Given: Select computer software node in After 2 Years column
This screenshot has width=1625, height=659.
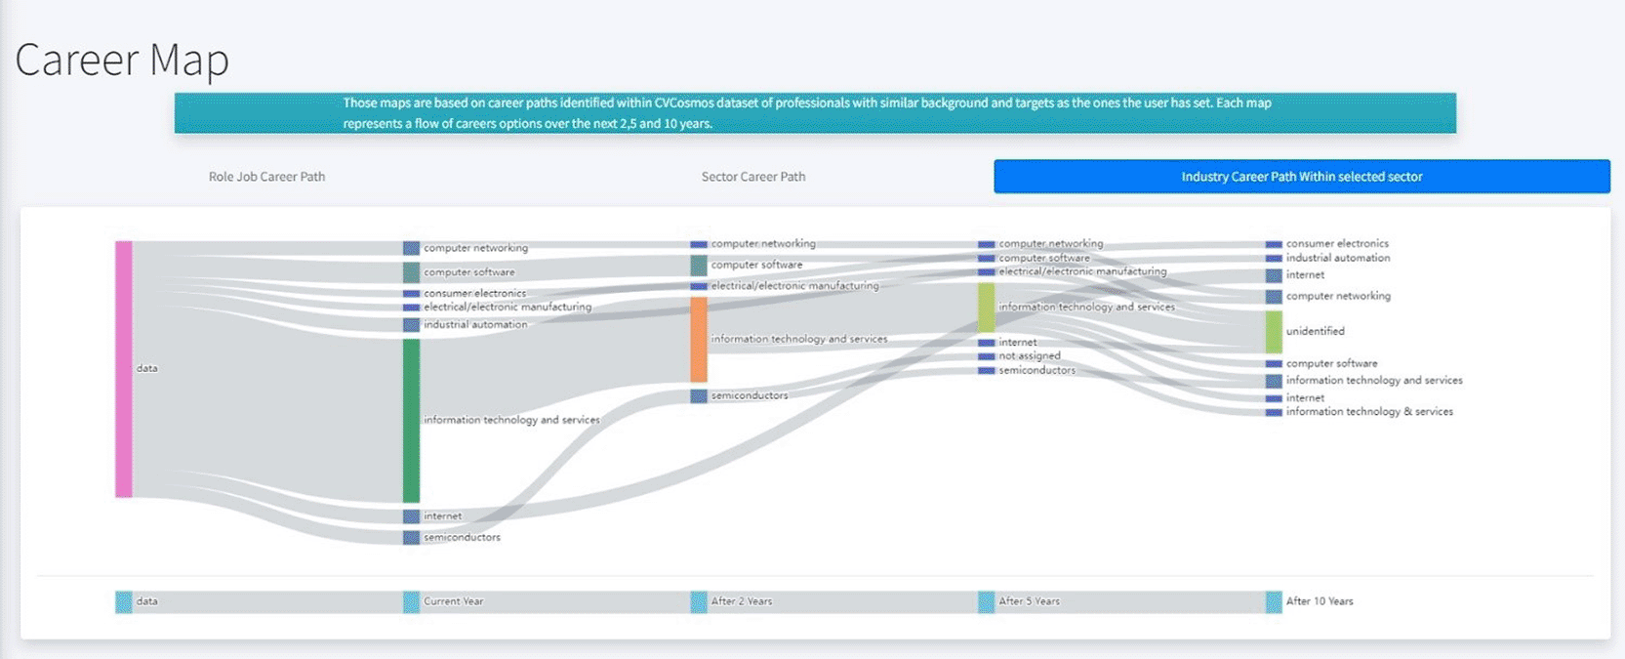Looking at the screenshot, I should [x=699, y=266].
